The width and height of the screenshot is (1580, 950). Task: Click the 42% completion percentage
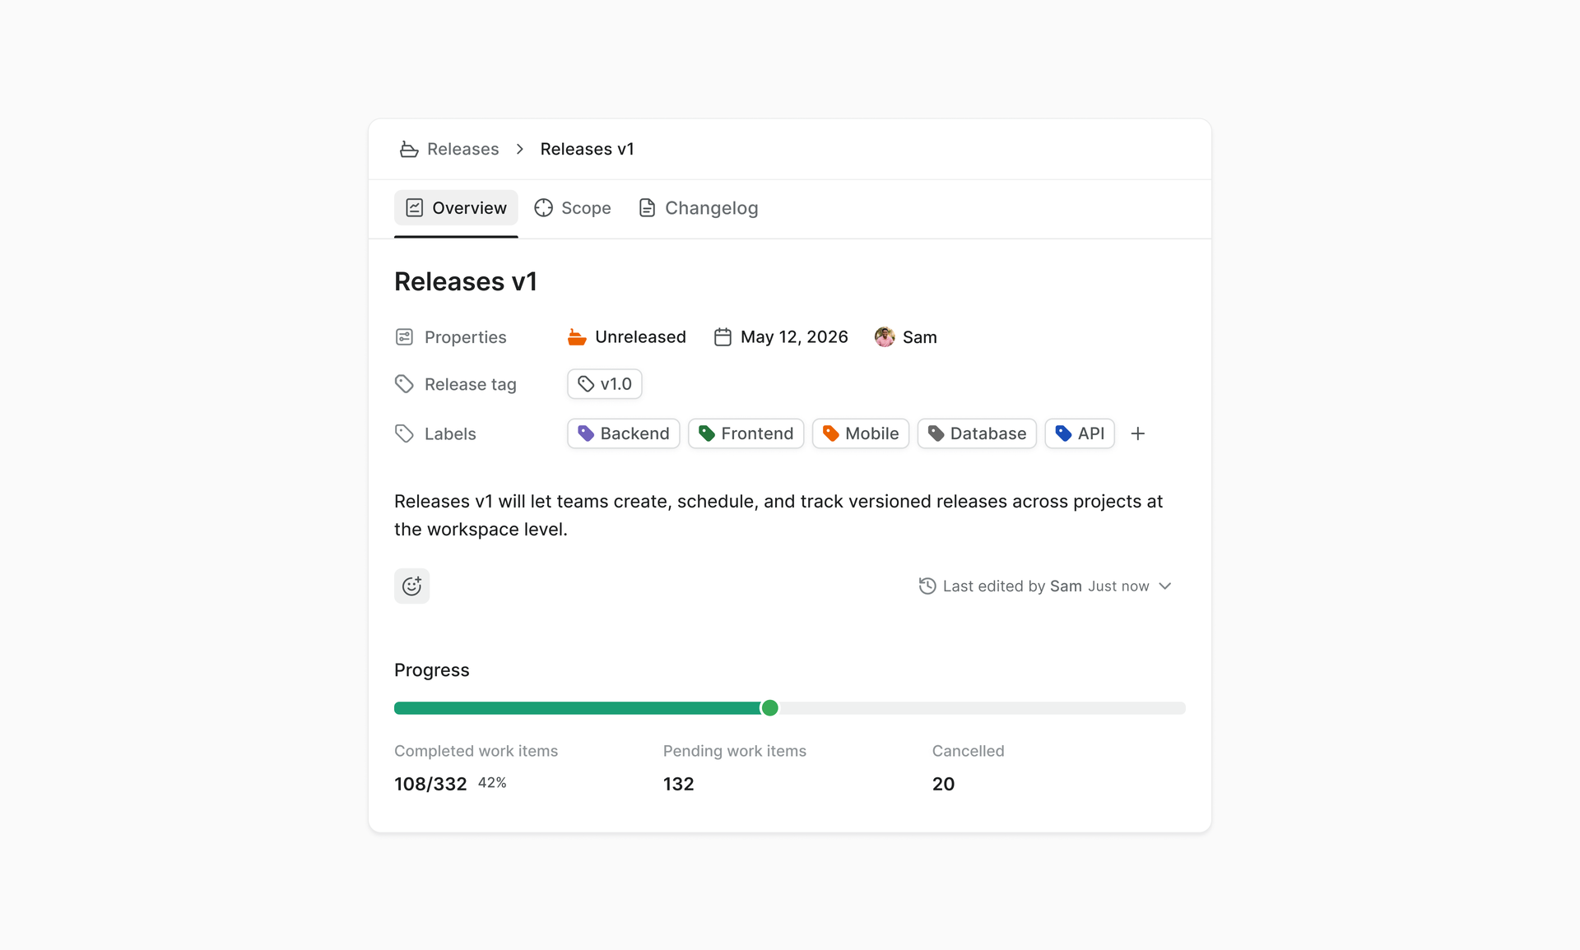[492, 783]
